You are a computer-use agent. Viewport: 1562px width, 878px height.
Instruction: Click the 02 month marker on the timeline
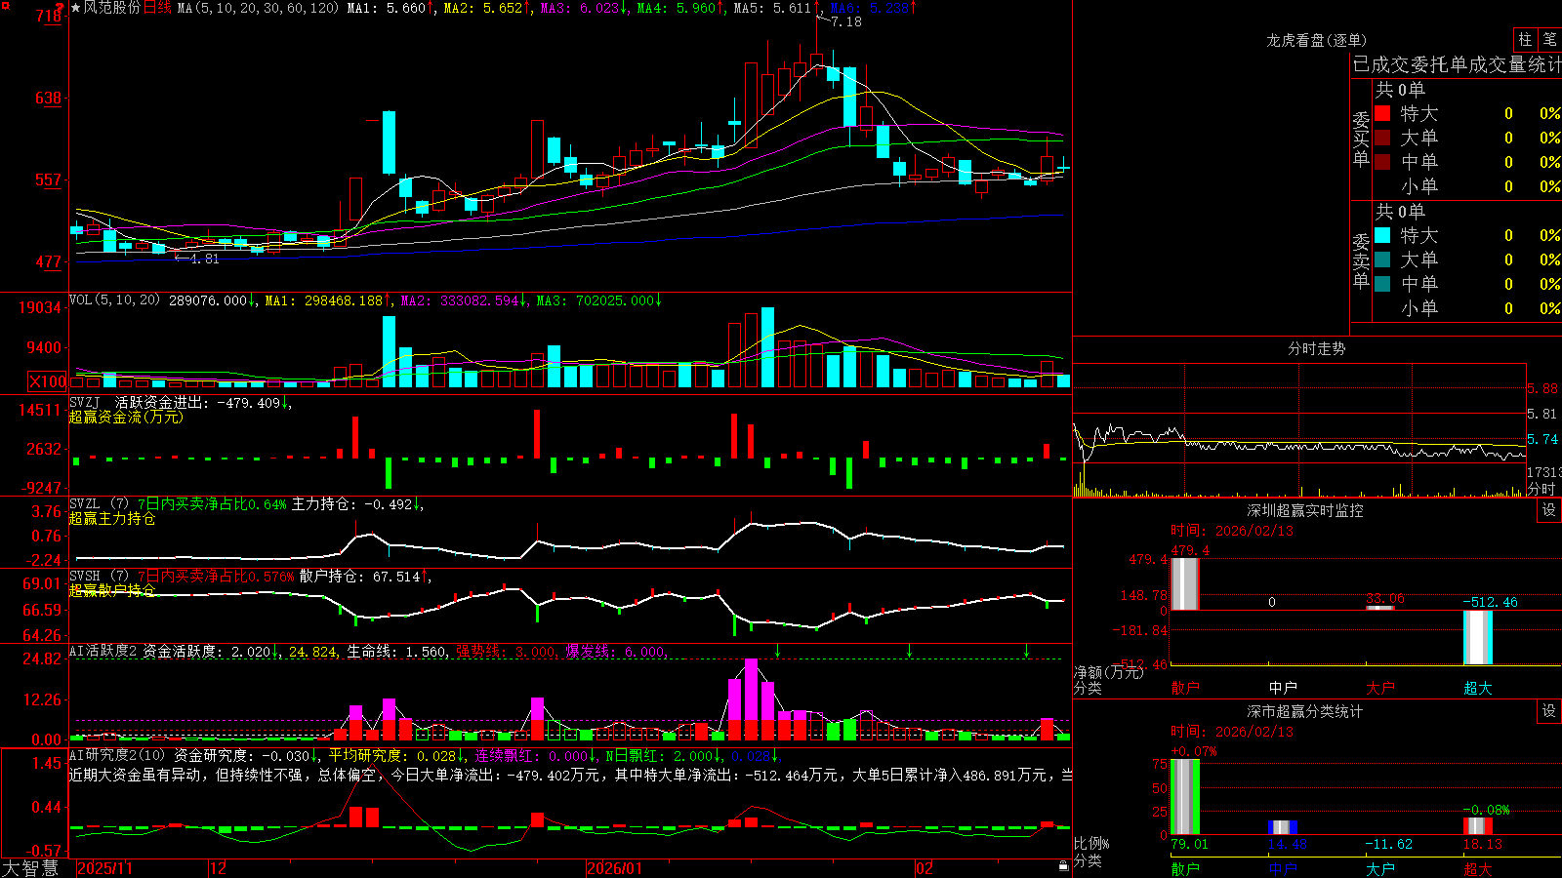(925, 868)
